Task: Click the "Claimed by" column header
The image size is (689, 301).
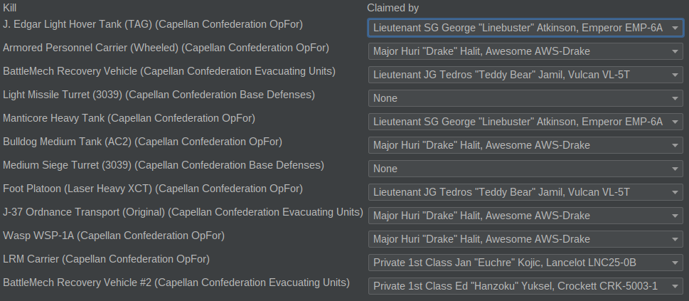Action: tap(392, 8)
